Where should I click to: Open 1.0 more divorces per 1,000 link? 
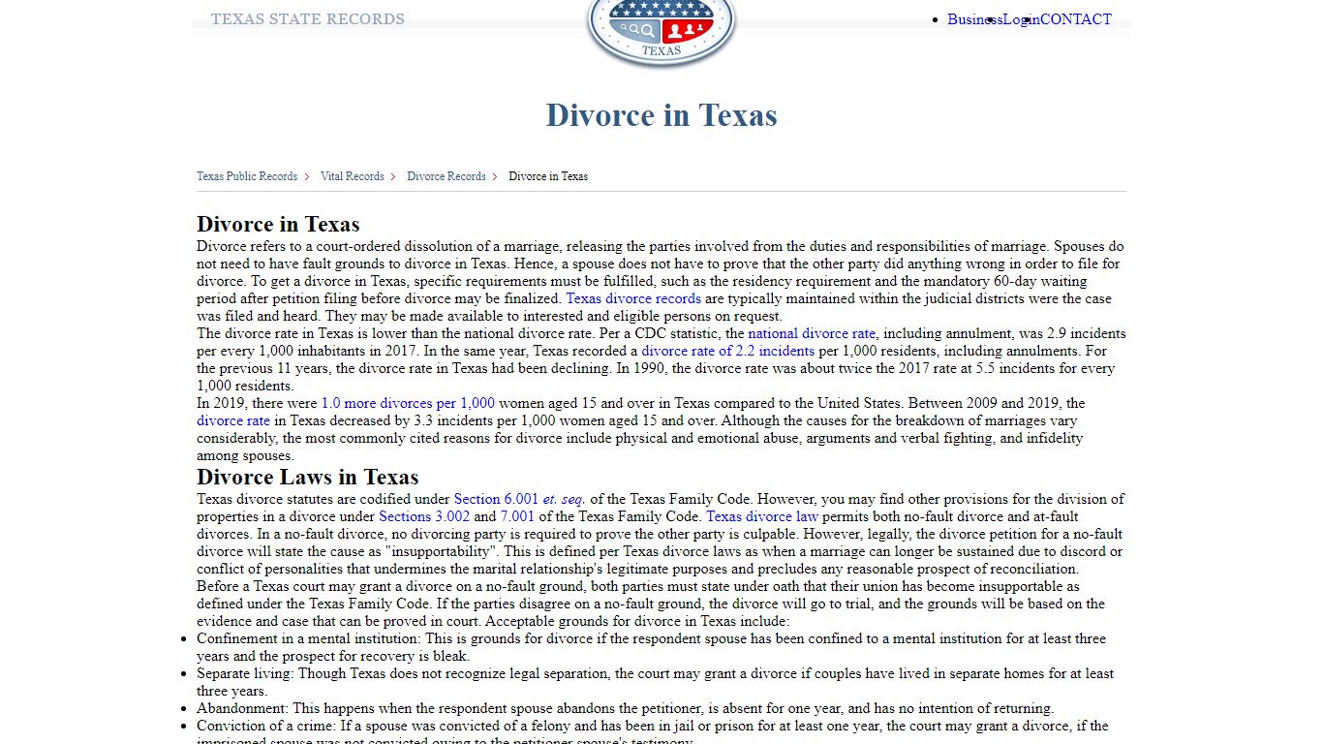408,403
